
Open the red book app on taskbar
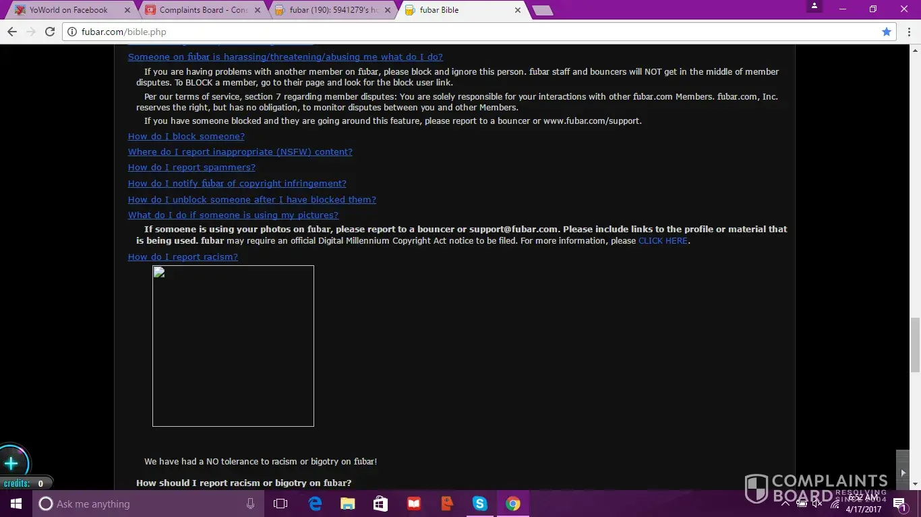[x=414, y=504]
